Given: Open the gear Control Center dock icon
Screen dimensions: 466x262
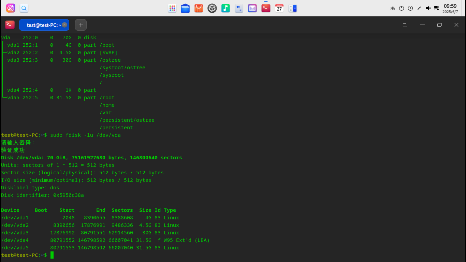Looking at the screenshot, I should (x=212, y=9).
